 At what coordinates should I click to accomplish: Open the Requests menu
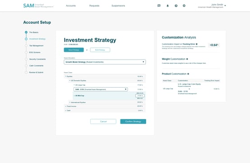point(94,5)
